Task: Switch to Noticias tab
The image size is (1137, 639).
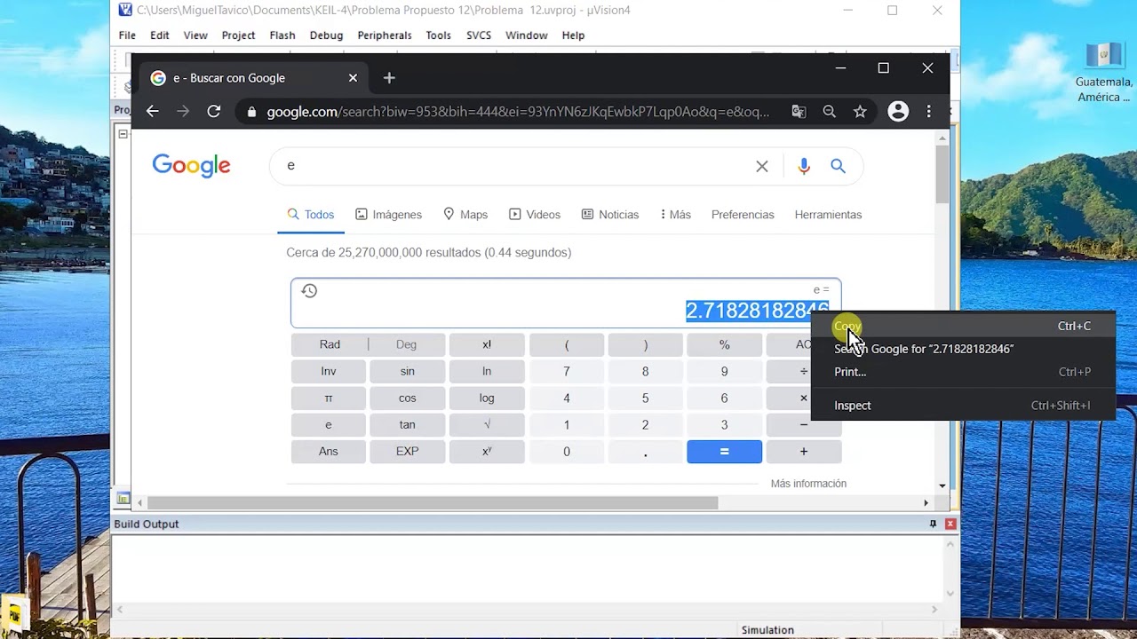Action: 610,215
